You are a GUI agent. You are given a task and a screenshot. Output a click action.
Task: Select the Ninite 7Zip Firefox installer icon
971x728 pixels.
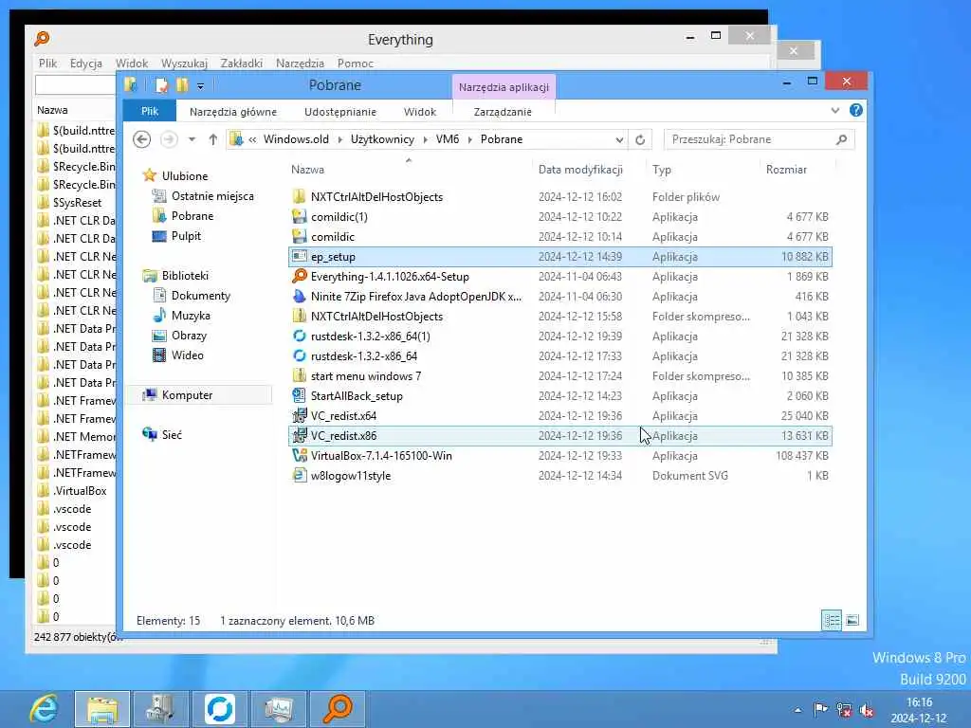point(300,296)
